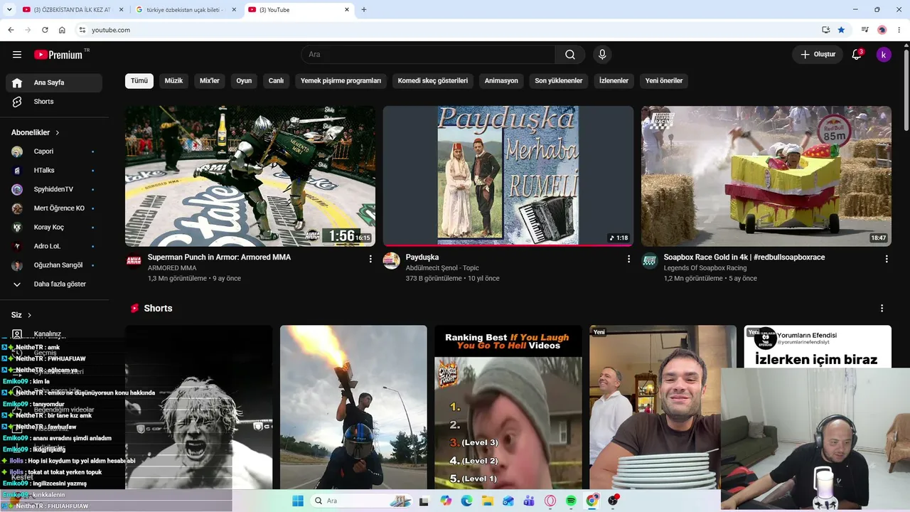The image size is (910, 512).
Task: Open the Windows Start menu
Action: 298,501
